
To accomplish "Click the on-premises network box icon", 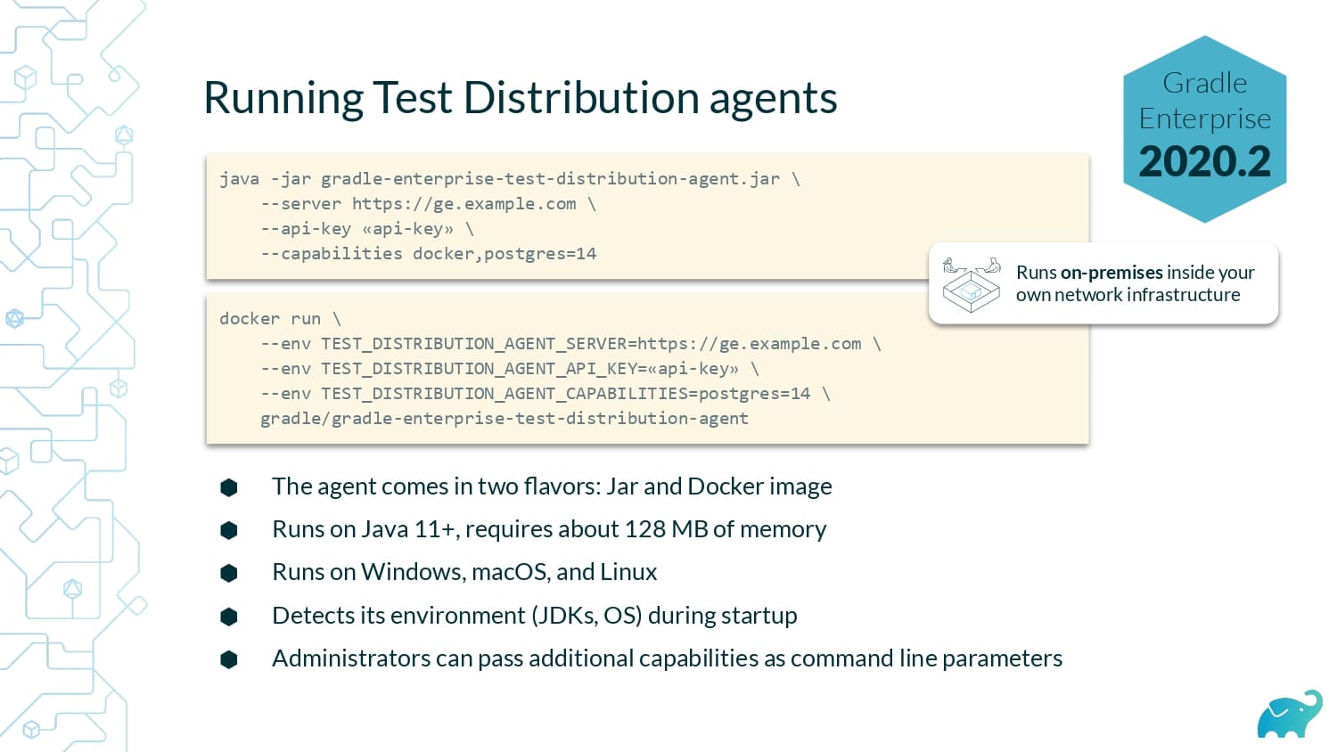I will (x=972, y=285).
